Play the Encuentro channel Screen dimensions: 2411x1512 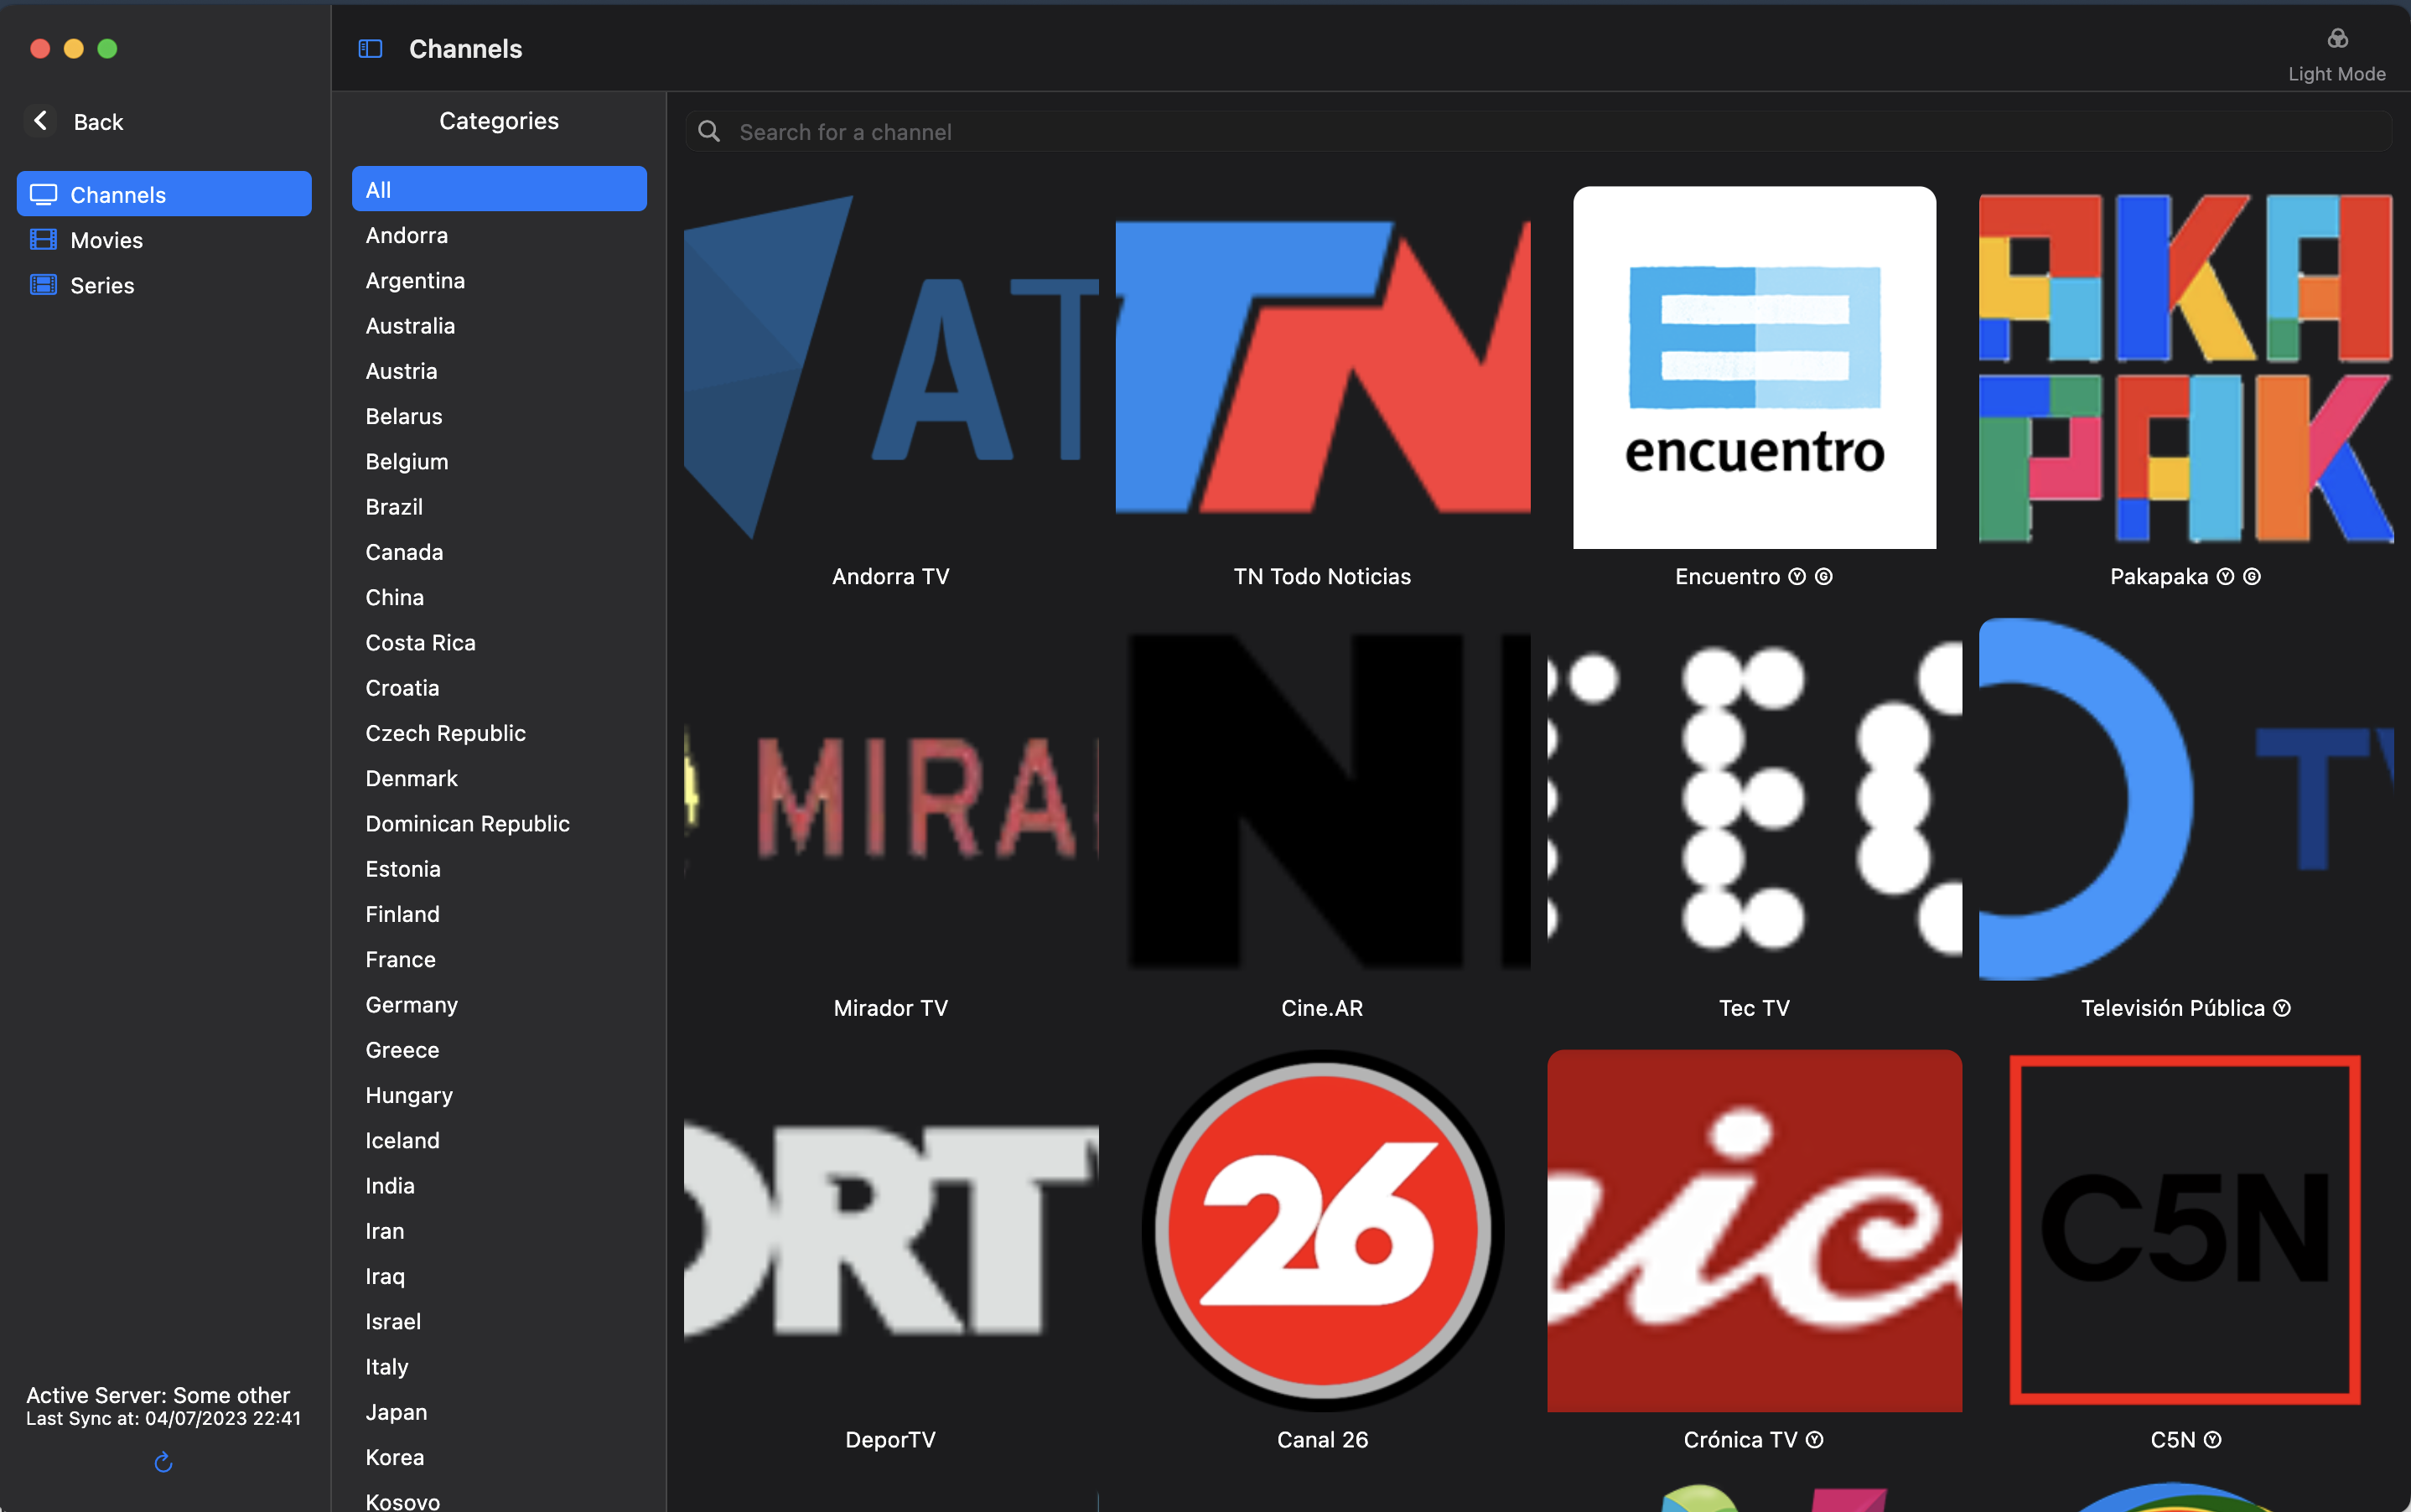click(x=1754, y=368)
